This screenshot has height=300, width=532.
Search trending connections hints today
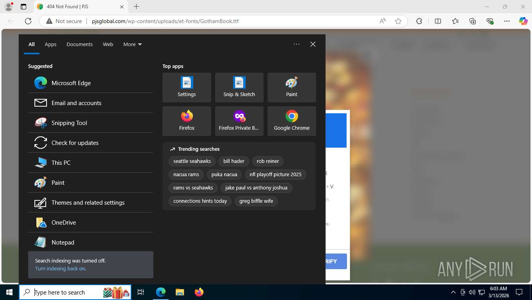click(200, 201)
